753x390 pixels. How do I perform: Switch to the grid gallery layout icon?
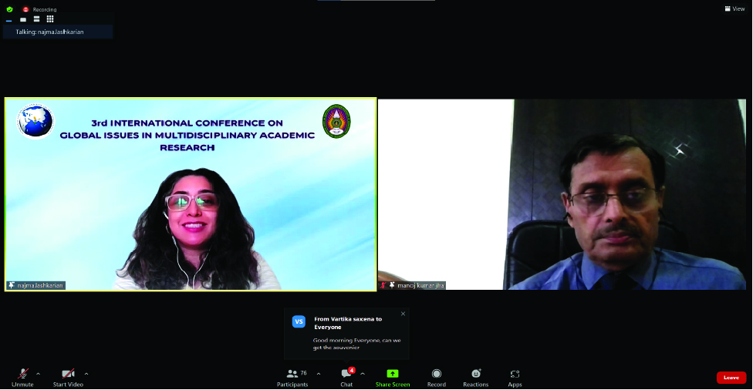[x=50, y=19]
